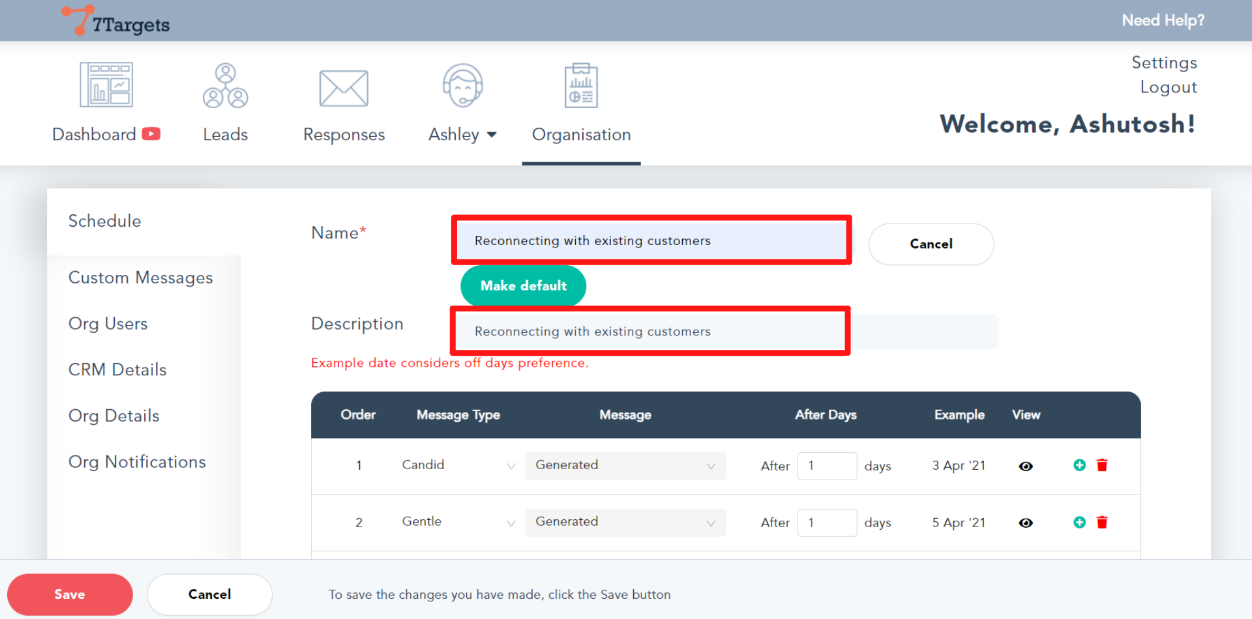The height and width of the screenshot is (619, 1252).
Task: Click the Logout link
Action: 1169,87
